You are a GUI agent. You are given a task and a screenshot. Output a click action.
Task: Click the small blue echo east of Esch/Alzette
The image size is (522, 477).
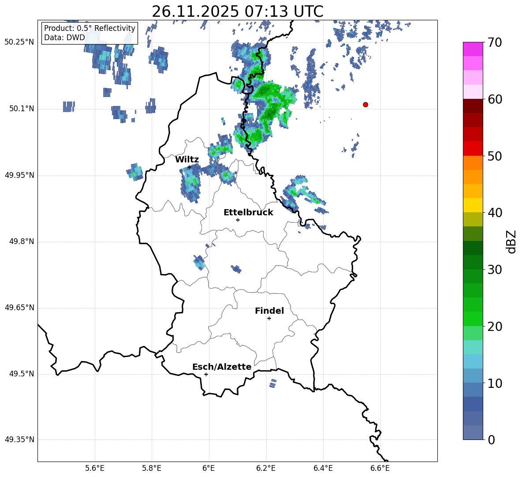click(x=272, y=383)
